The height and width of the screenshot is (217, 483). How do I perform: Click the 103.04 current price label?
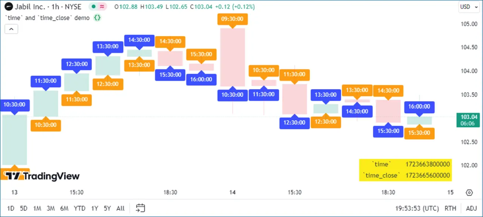pyautogui.click(x=468, y=120)
